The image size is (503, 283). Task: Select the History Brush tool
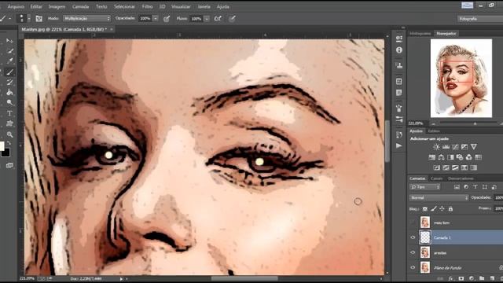(x=9, y=83)
